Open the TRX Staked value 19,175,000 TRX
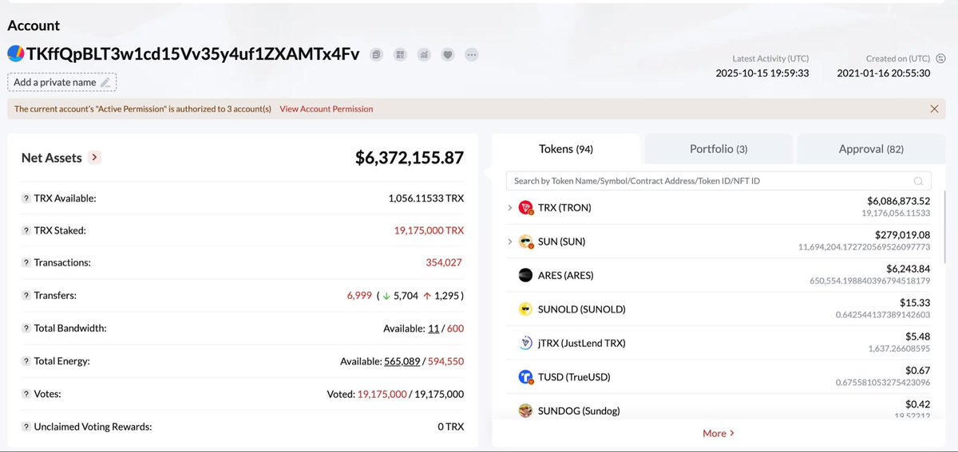This screenshot has height=452, width=958. [429, 230]
